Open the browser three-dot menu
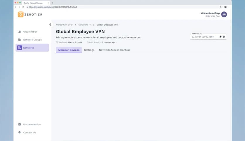Image resolution: width=245 pixels, height=141 pixels. (229, 7)
